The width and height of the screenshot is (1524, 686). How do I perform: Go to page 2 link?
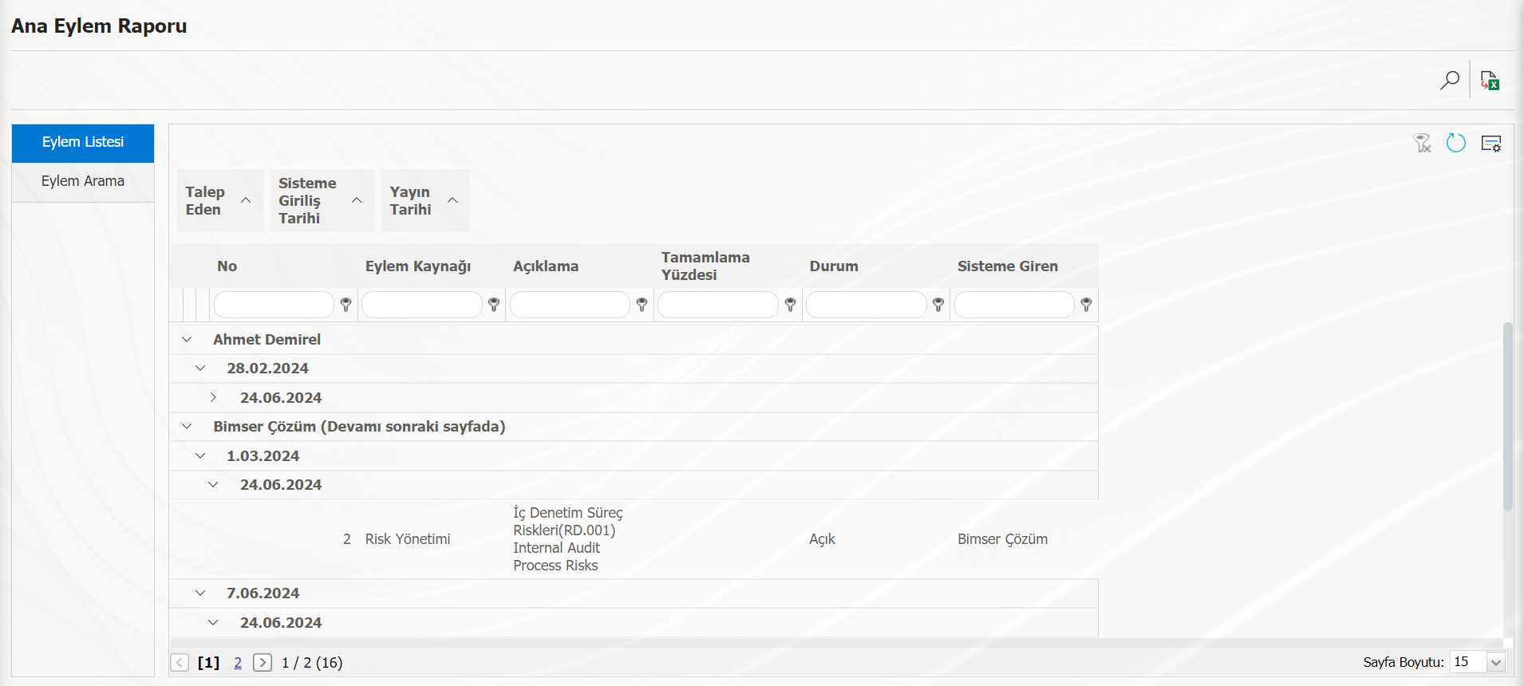pyautogui.click(x=238, y=663)
